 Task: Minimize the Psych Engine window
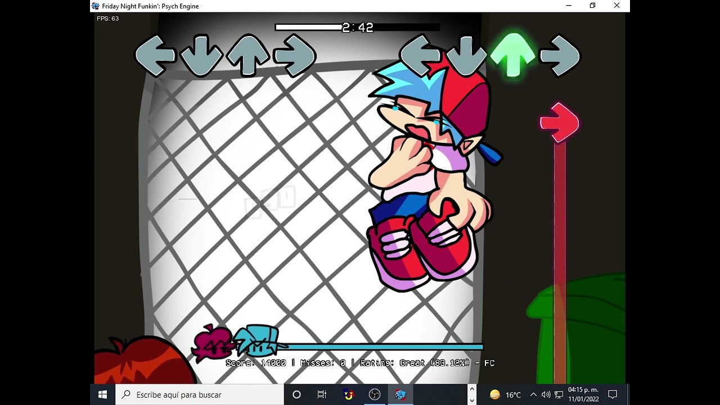(x=569, y=6)
